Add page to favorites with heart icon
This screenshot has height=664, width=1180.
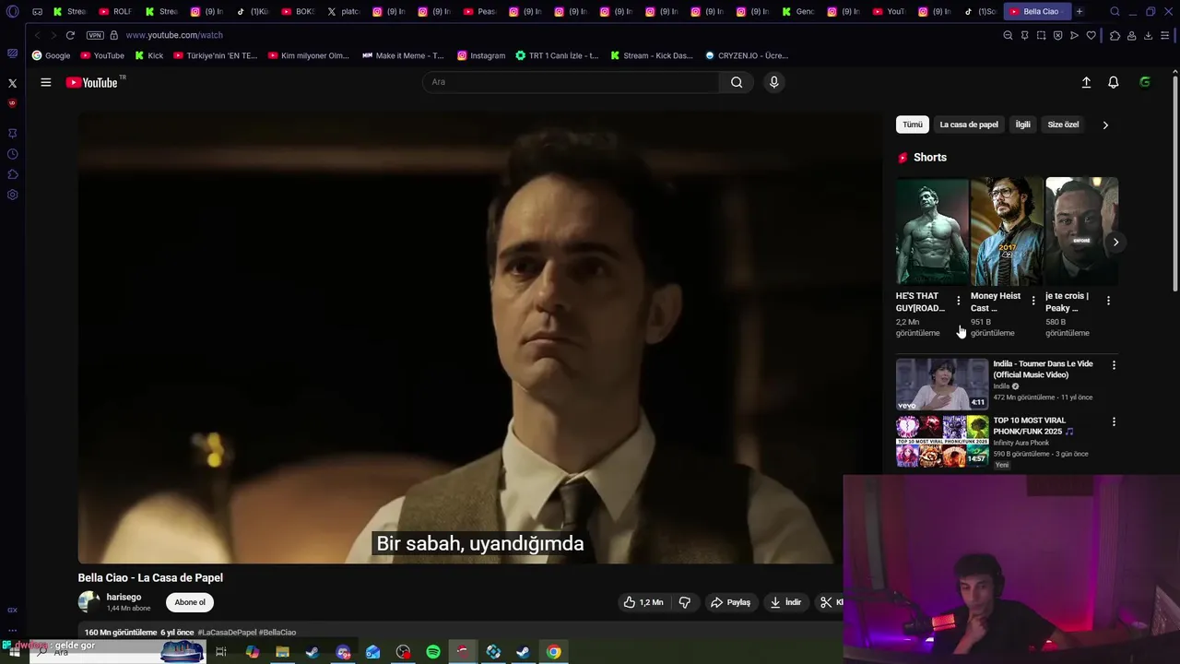tap(1091, 35)
